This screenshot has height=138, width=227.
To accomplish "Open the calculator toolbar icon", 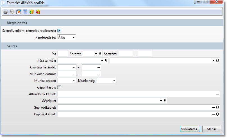I will point(25,12).
